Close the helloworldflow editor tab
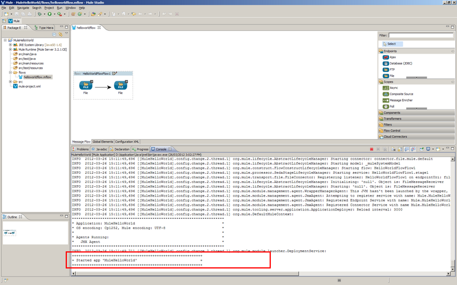This screenshot has height=285, width=457. coord(99,27)
